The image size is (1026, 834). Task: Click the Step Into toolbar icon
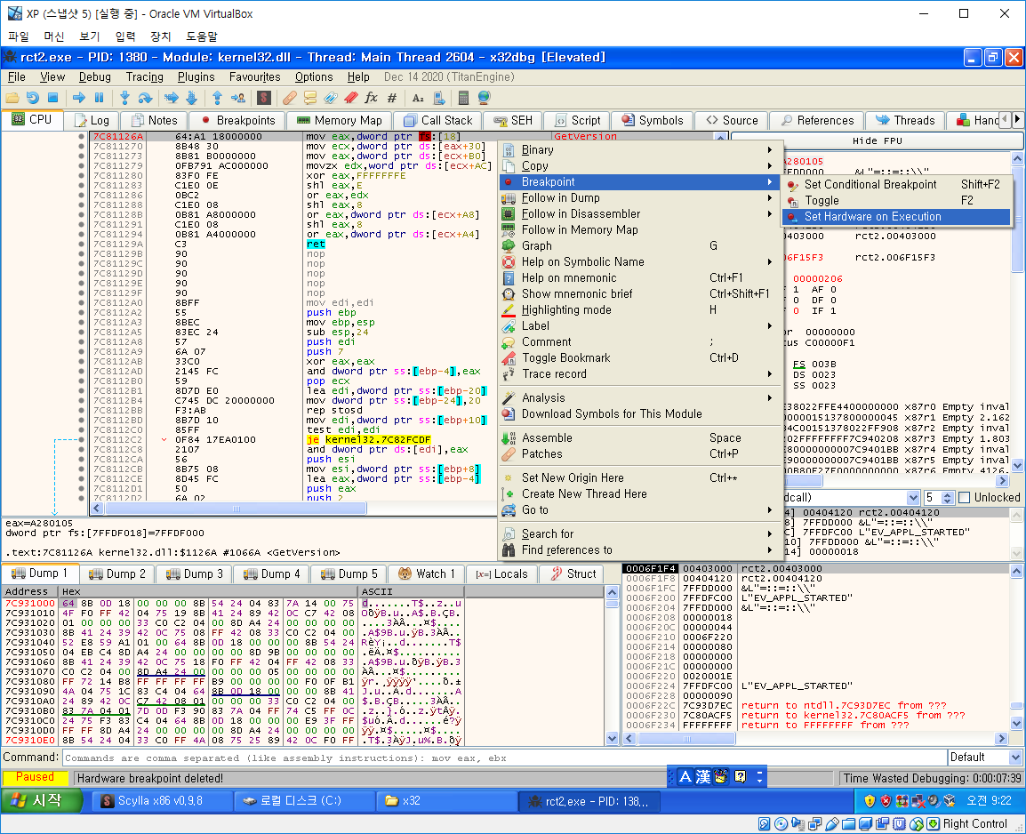point(124,98)
